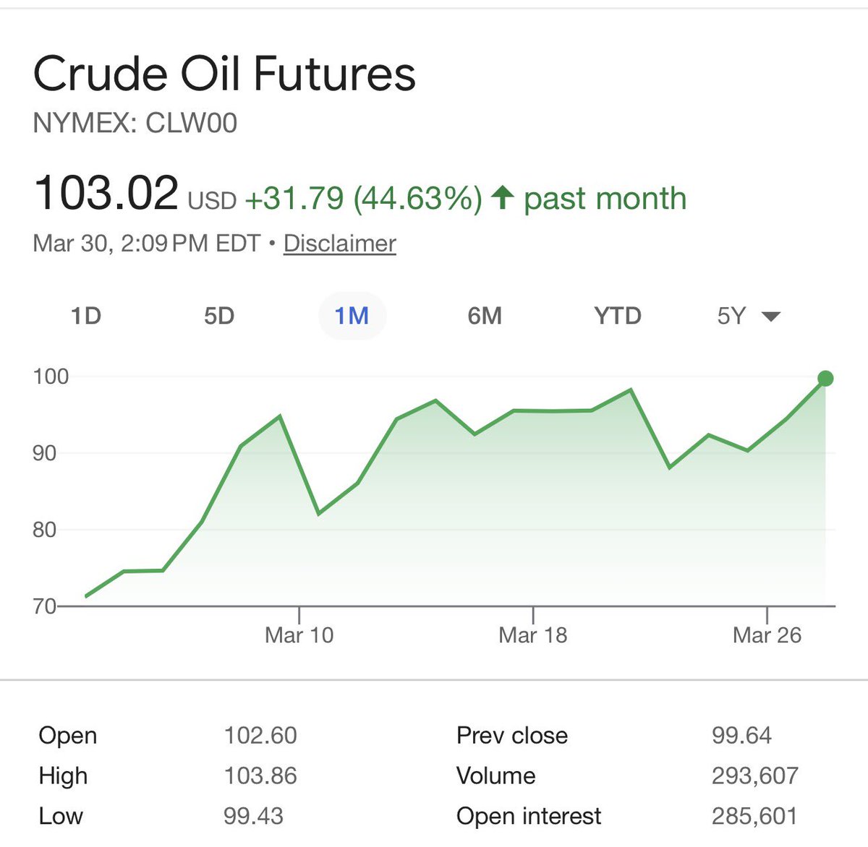Expand the range options arrow beside 5Y

pyautogui.click(x=771, y=317)
